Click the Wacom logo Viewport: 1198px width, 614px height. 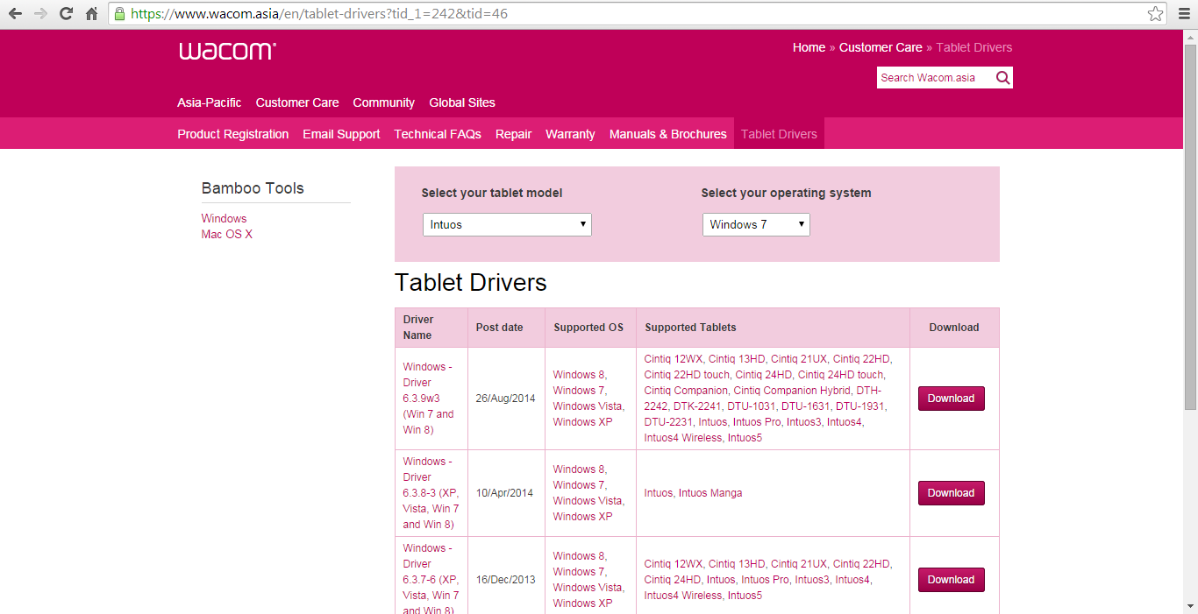click(x=227, y=51)
